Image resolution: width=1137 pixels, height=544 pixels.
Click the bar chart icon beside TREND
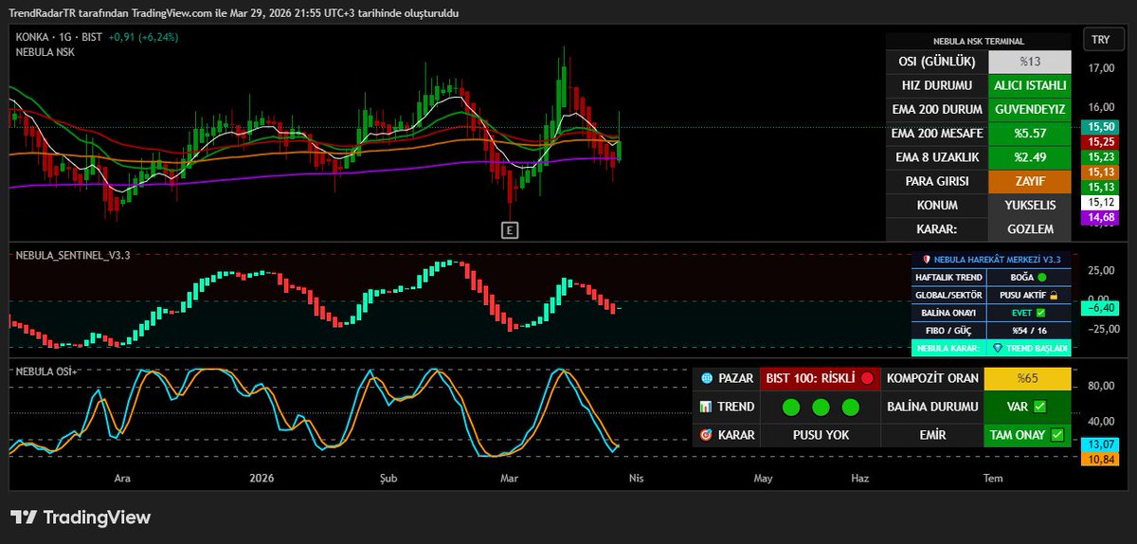[706, 407]
